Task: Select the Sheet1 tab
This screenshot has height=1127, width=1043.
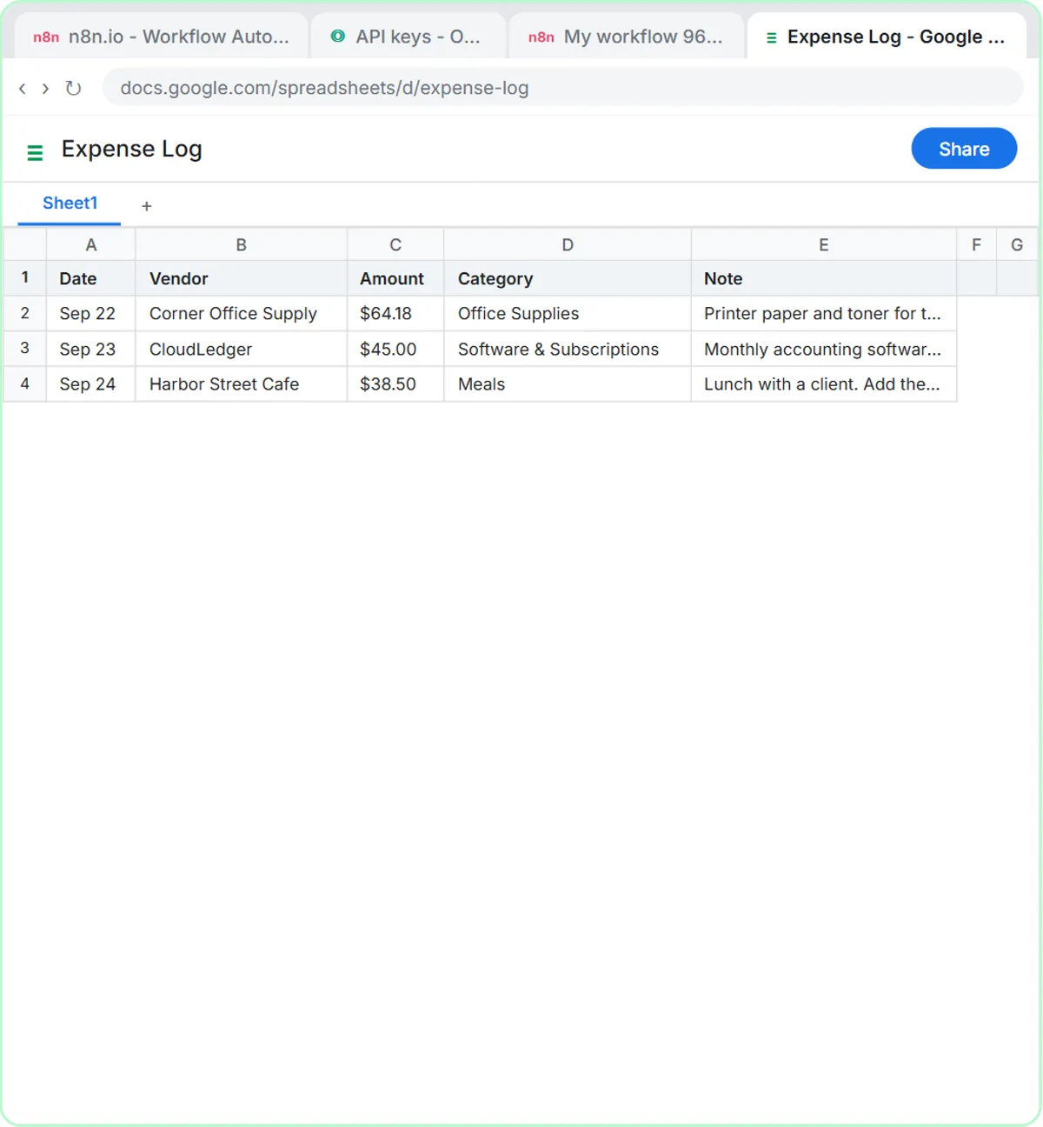Action: tap(70, 203)
